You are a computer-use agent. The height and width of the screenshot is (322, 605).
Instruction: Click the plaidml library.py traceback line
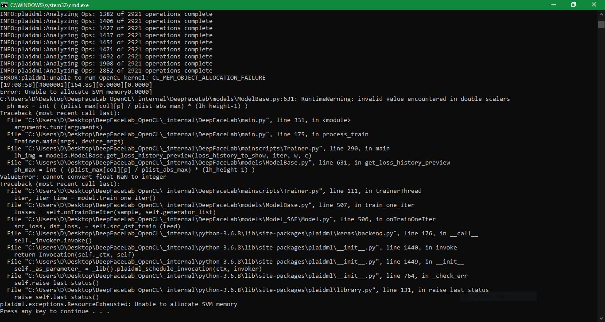(x=244, y=290)
